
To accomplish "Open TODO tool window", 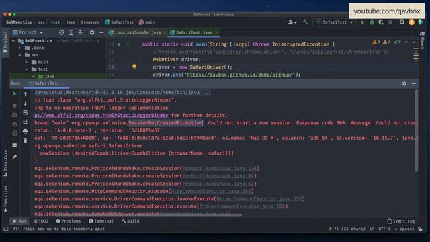I will pyautogui.click(x=40, y=221).
